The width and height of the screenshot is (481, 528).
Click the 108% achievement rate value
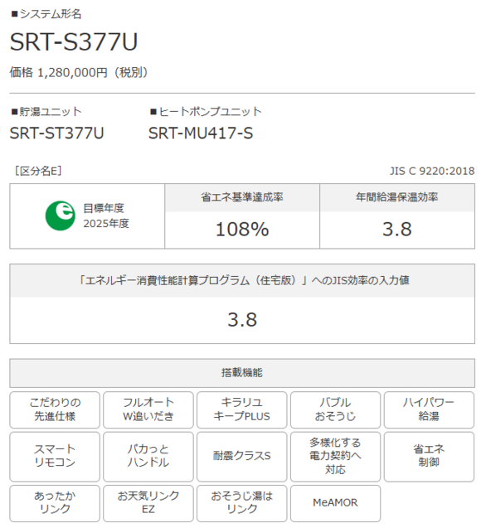click(x=242, y=230)
